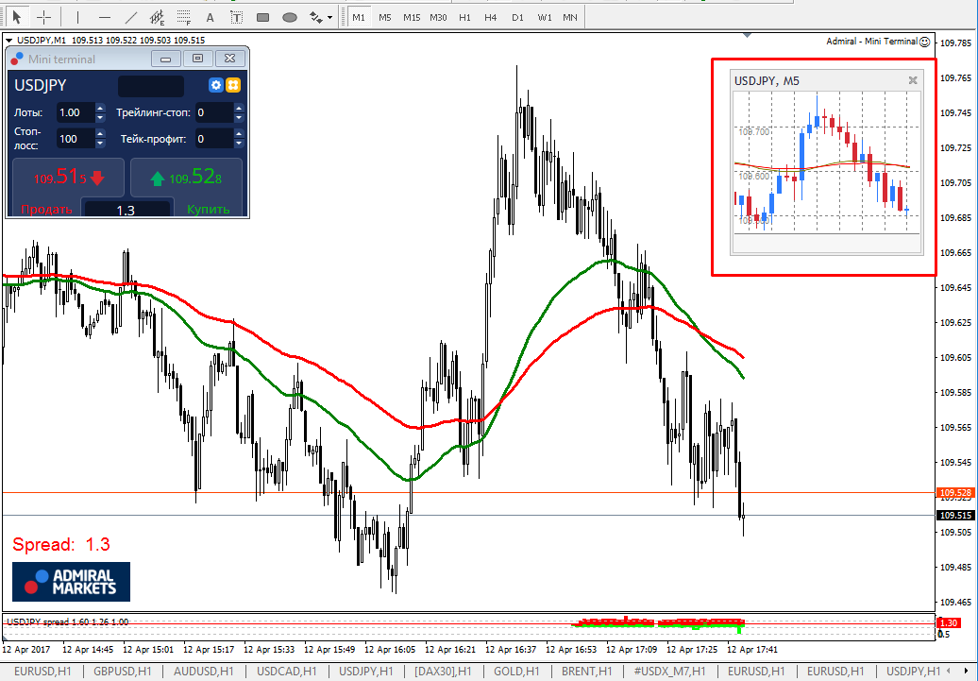Select the Cursor arrow tool

(x=17, y=18)
